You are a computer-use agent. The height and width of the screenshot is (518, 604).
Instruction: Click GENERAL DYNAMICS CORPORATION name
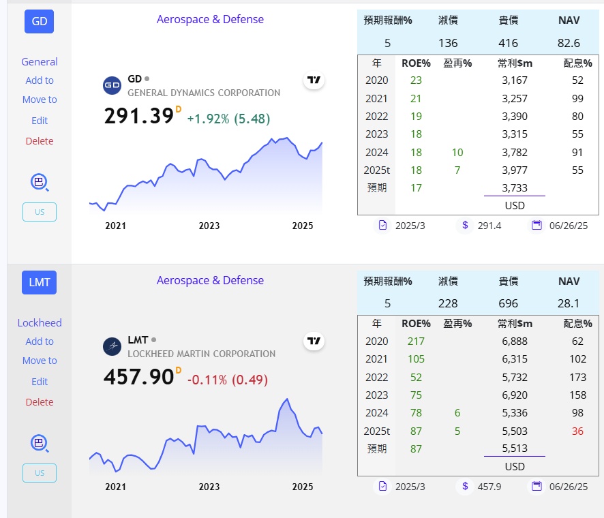(204, 93)
